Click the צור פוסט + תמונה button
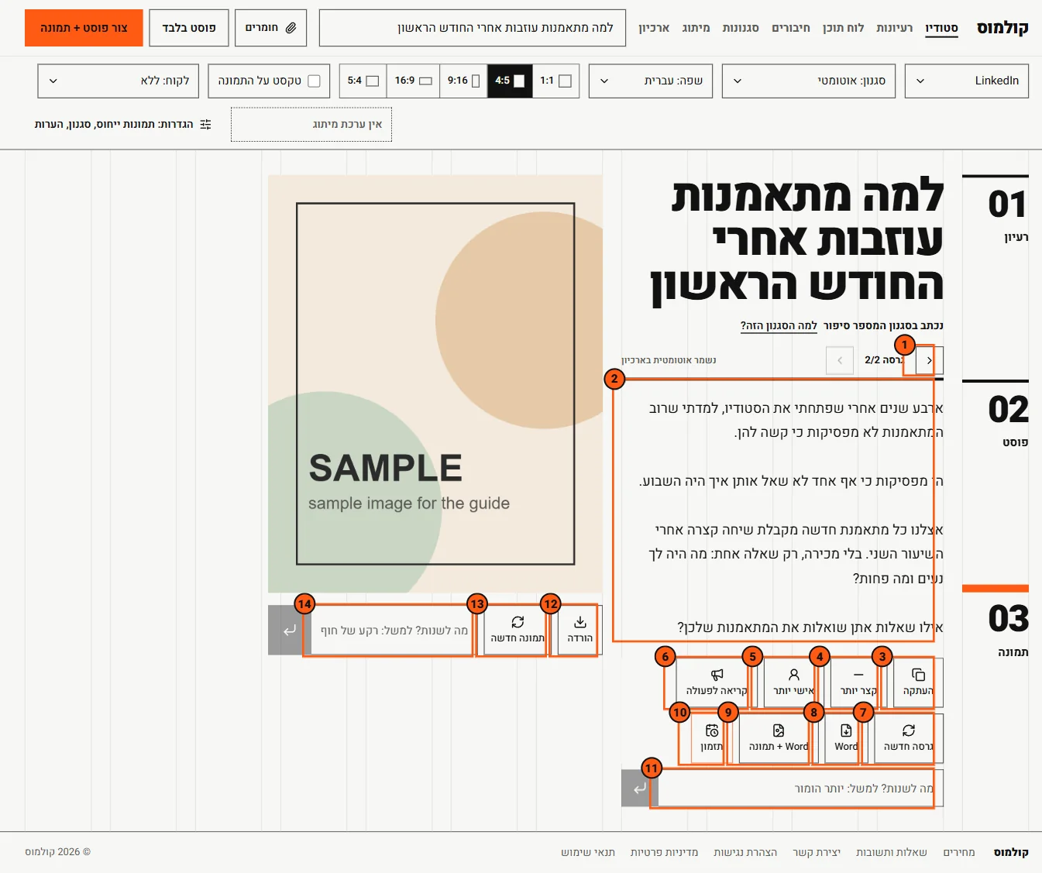Viewport: 1042px width, 873px height. (x=84, y=28)
